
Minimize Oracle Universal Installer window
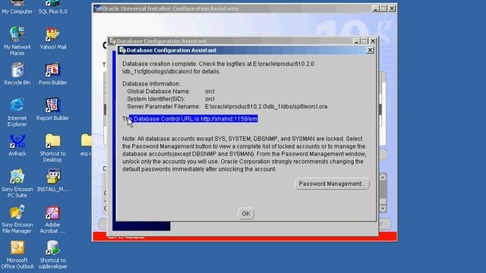pyautogui.click(x=375, y=8)
